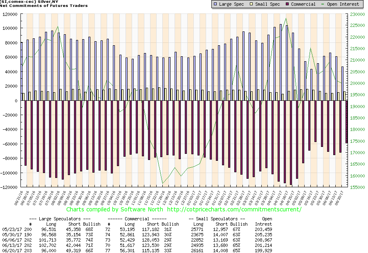Click the 'Large Spec' label in the legend
368x253 pixels.
click(231, 4)
